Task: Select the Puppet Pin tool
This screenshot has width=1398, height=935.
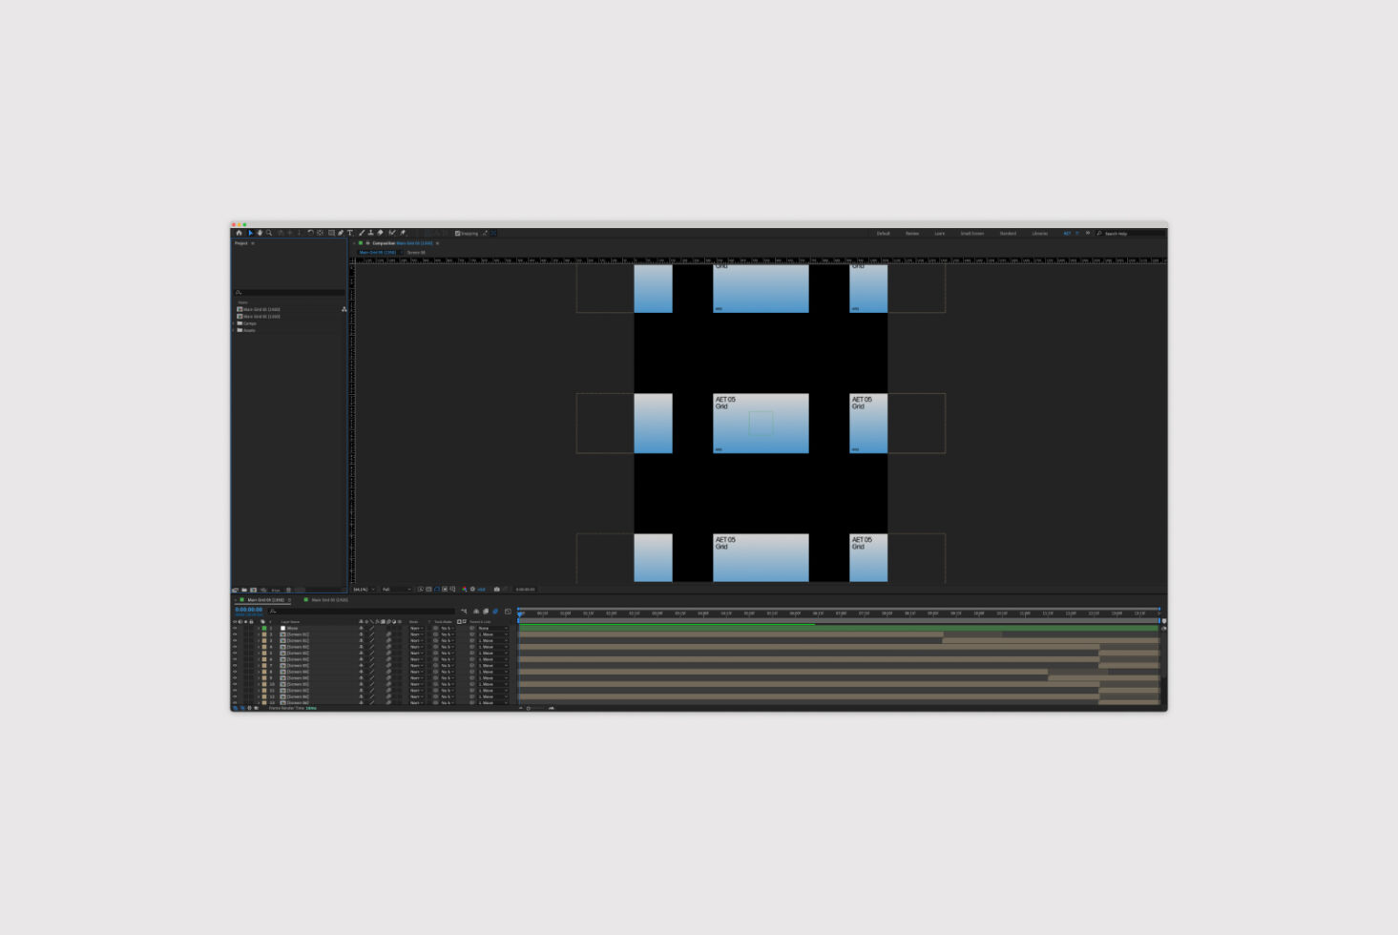Action: tap(403, 233)
